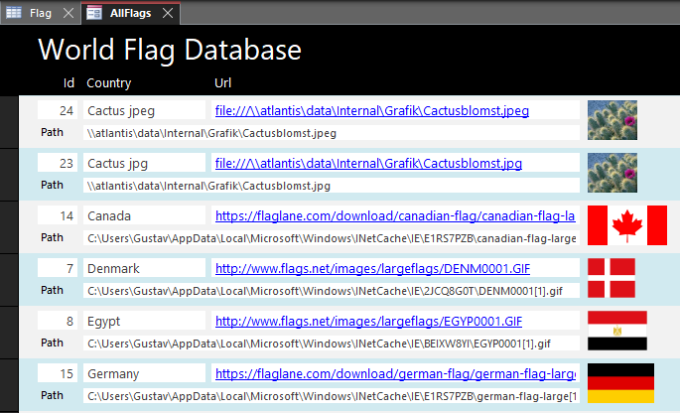Open the EGYP0001.GIF flags.net link

tap(368, 321)
